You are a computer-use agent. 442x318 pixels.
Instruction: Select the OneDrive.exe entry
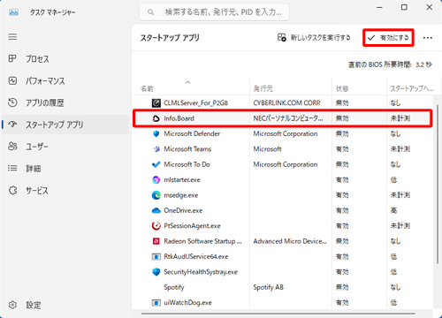183,210
